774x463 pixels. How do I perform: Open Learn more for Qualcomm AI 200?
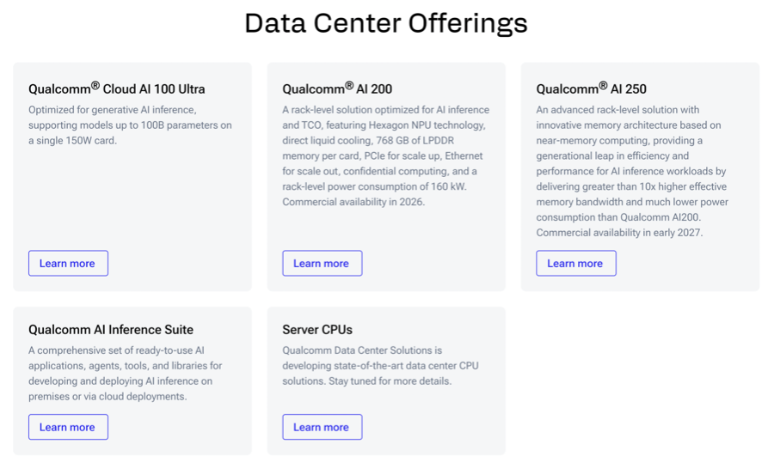click(x=322, y=263)
